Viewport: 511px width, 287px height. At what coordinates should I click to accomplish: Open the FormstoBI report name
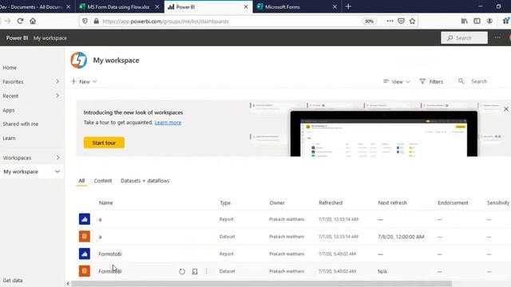tap(110, 254)
